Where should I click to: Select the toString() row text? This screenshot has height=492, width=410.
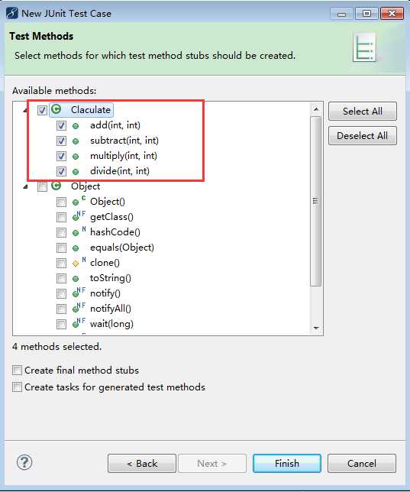[111, 278]
